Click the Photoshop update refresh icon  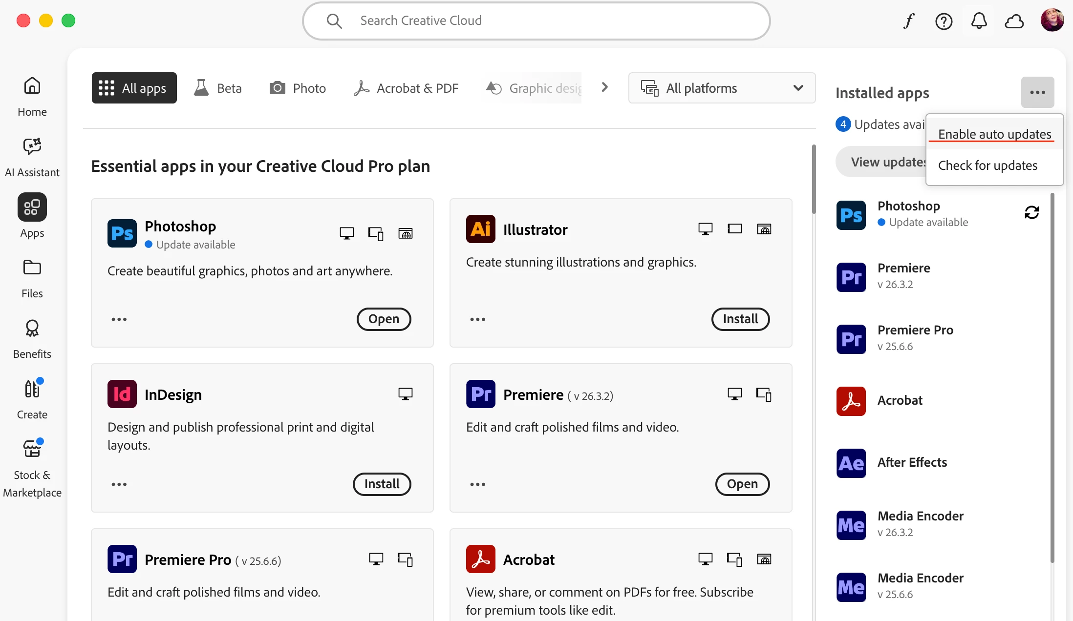(1031, 212)
